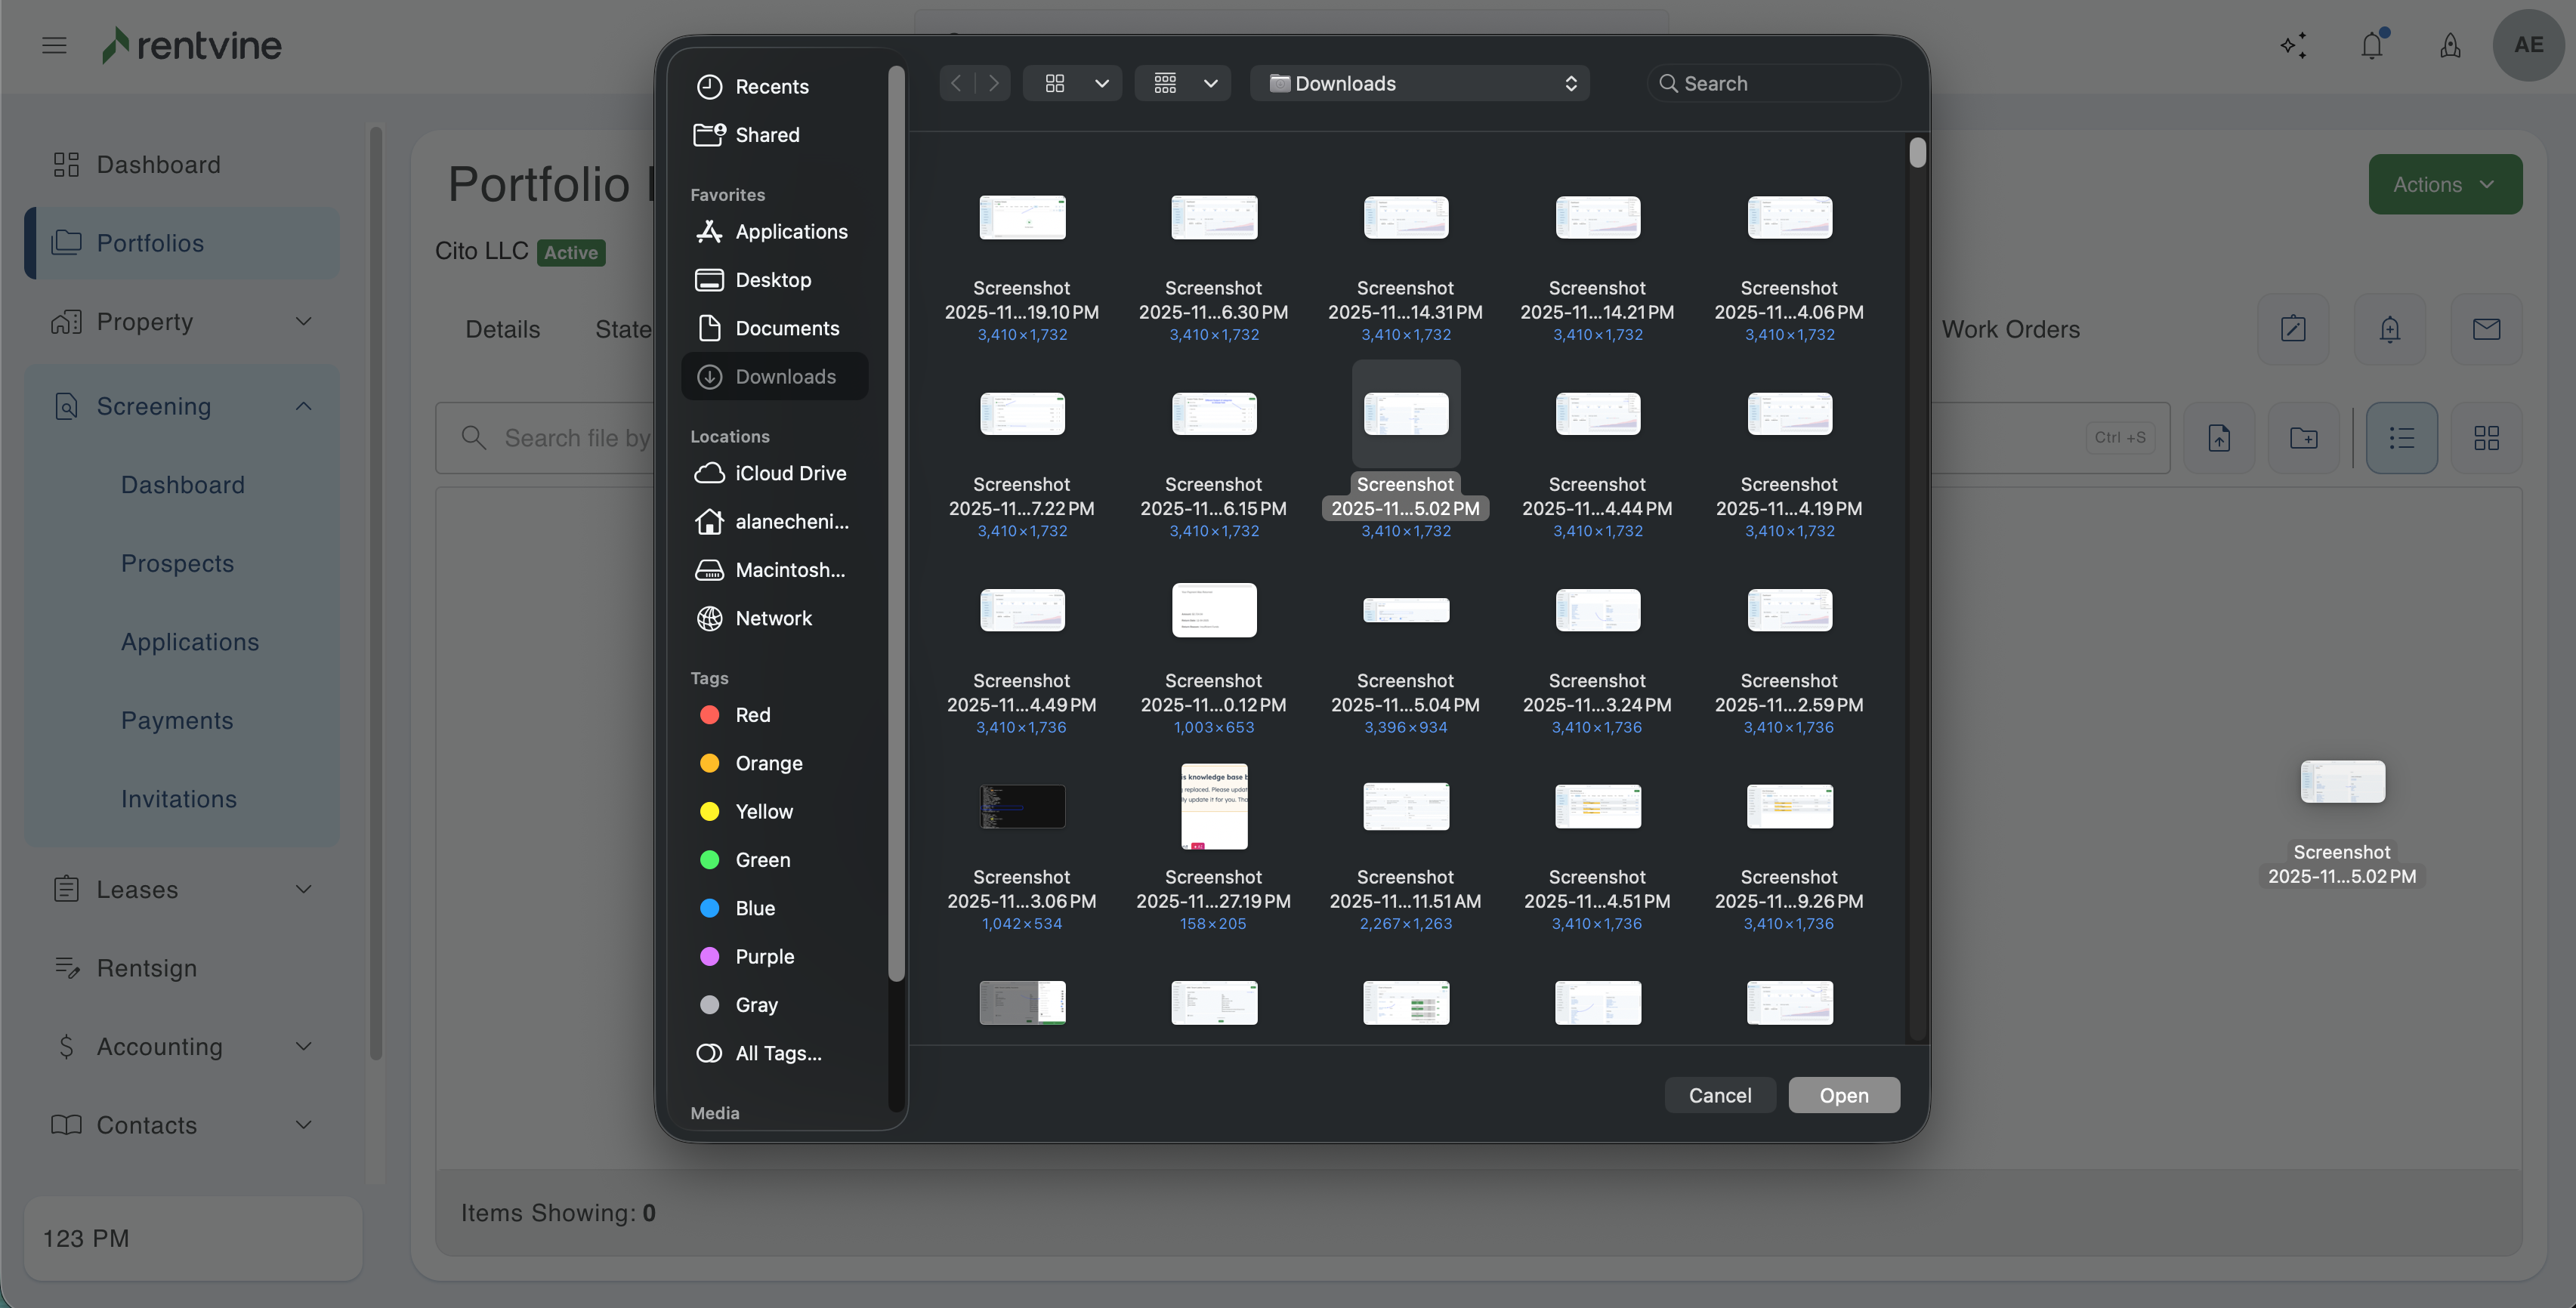This screenshot has height=1308, width=2576.
Task: Select Desktop in Favorites sidebar
Action: [773, 280]
